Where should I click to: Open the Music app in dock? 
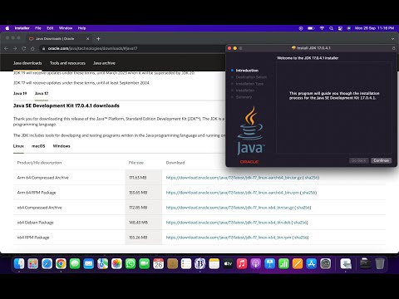(x=242, y=264)
